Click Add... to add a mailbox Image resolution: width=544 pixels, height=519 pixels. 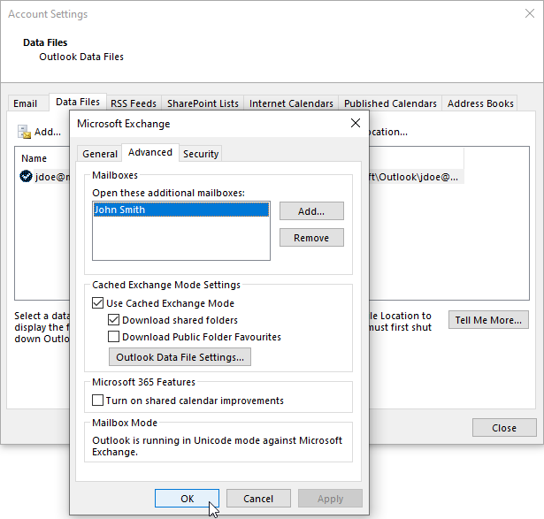(311, 211)
